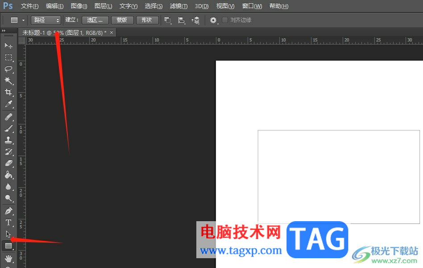
Task: Open the 帮助(H) menu
Action: point(279,6)
